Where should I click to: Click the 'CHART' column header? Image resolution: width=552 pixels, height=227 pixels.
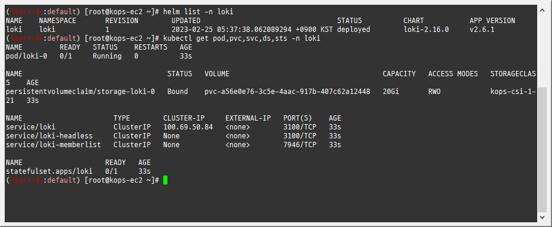coord(414,21)
